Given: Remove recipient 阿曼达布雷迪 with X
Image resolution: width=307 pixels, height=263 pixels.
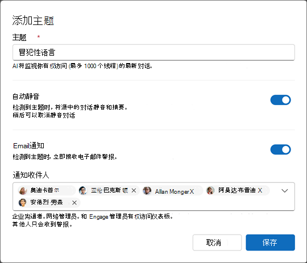Looking at the screenshot, I should coord(260,190).
